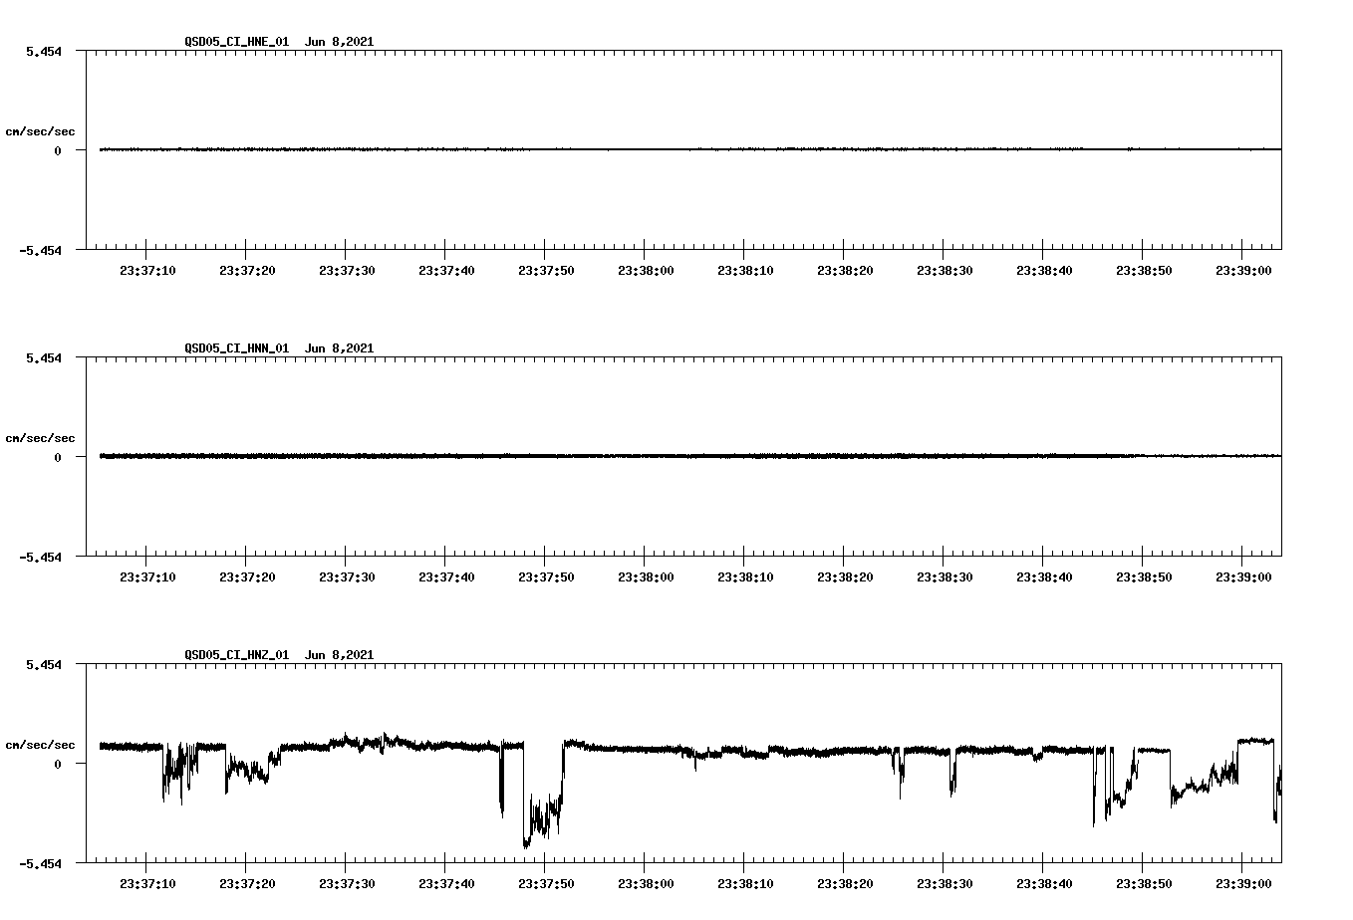The width and height of the screenshot is (1353, 920).
Task: Click the 23:39:00 time label under the HNZ plot
Action: click(1243, 883)
